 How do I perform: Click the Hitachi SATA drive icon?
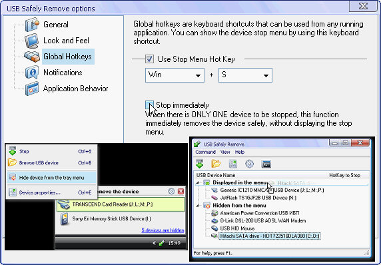[214, 236]
